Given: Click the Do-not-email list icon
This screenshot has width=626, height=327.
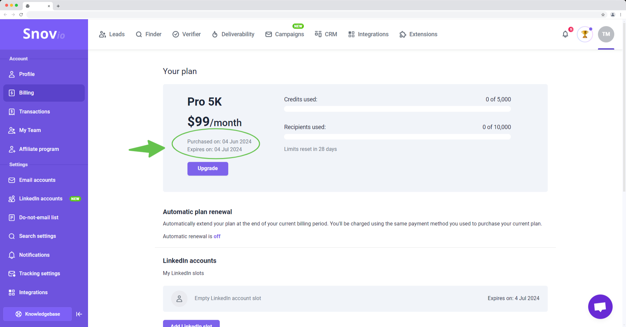Looking at the screenshot, I should pyautogui.click(x=12, y=218).
